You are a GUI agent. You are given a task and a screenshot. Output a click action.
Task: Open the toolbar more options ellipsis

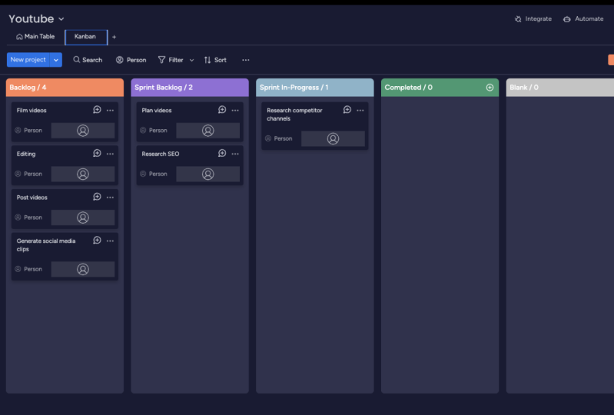point(245,60)
